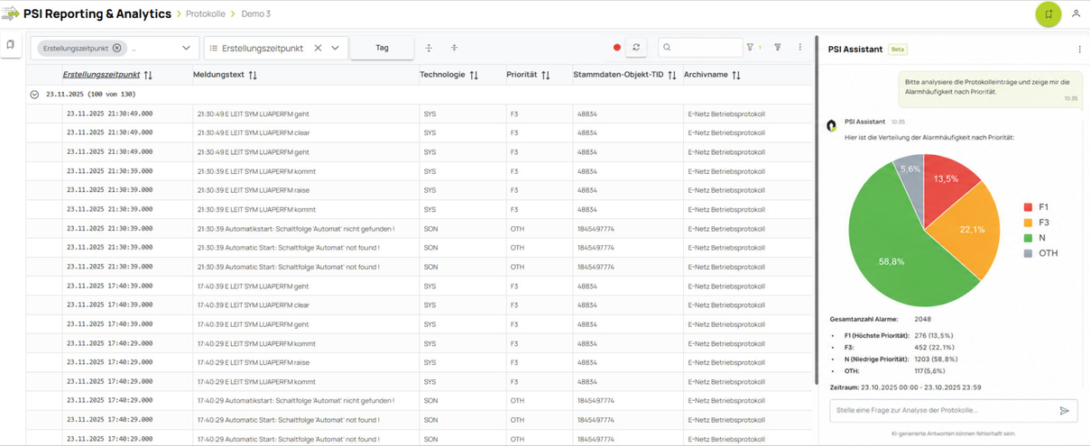Toggle the F3 legend orange swatch
The image size is (1090, 446).
tap(1027, 222)
